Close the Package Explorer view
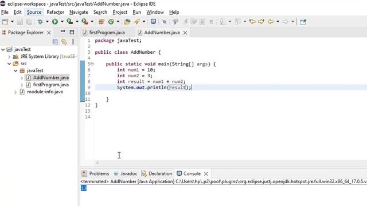The height and width of the screenshot is (206, 367). (49, 33)
